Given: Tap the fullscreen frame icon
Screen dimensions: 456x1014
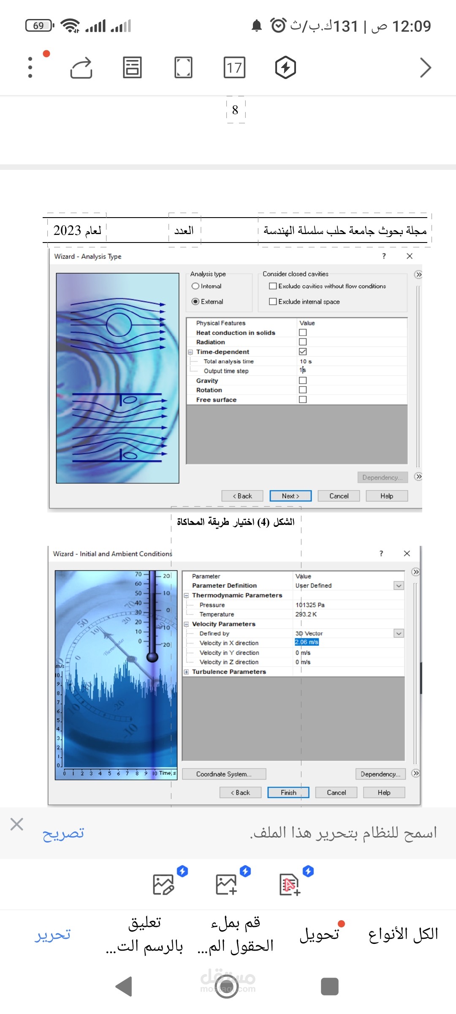Looking at the screenshot, I should 183,68.
